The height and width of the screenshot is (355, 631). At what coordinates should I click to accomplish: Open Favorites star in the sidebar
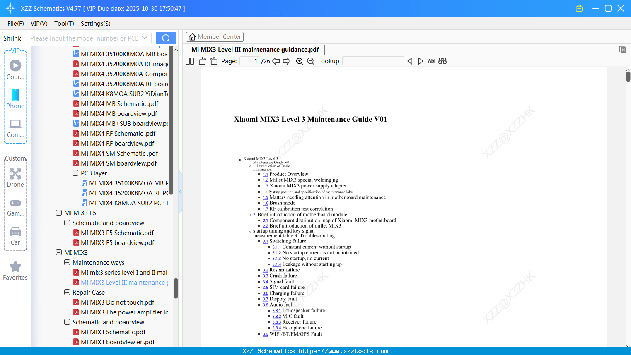click(15, 267)
